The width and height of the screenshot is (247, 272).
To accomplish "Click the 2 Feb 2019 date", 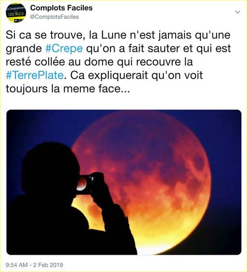I will [48, 265].
